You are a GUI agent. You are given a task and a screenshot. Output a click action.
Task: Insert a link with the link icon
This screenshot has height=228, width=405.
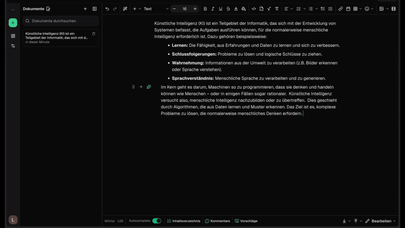(x=340, y=9)
